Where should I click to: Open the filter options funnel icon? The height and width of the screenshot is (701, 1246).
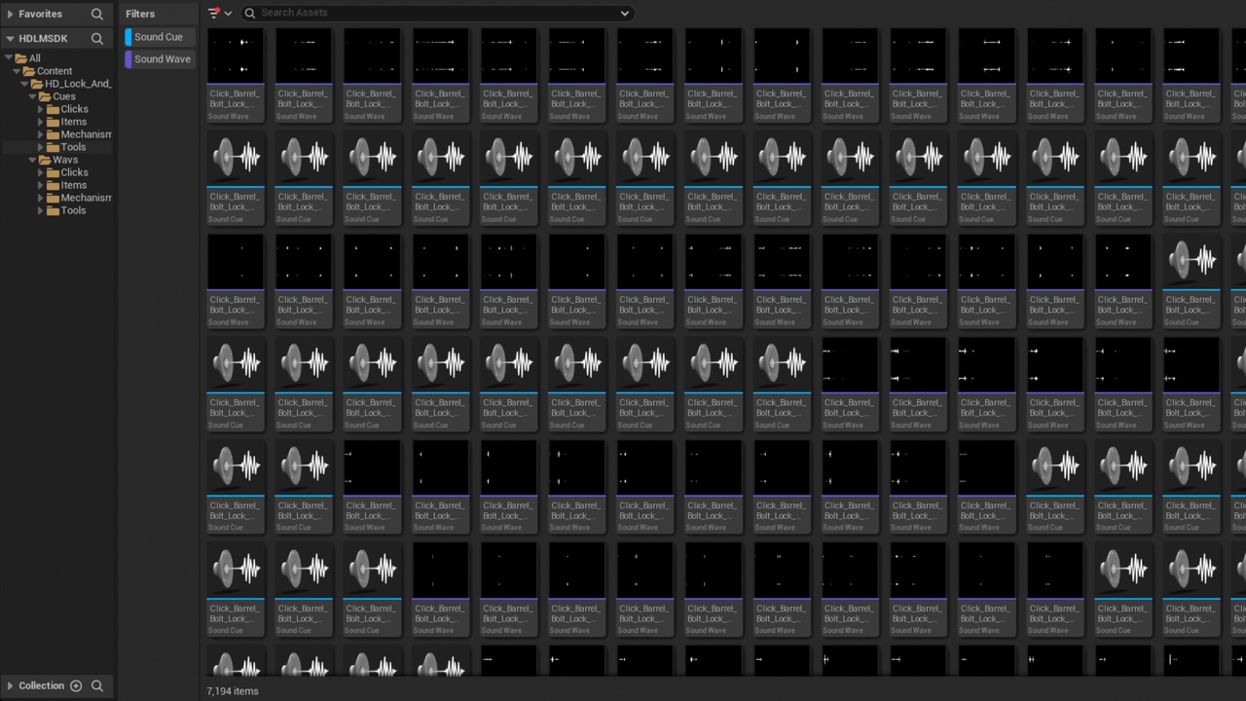[x=215, y=14]
